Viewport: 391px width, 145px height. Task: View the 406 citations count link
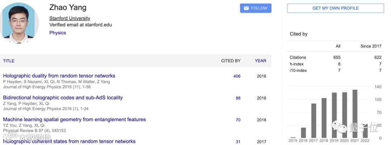tap(237, 76)
